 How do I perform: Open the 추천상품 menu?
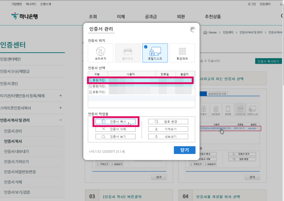(213, 17)
